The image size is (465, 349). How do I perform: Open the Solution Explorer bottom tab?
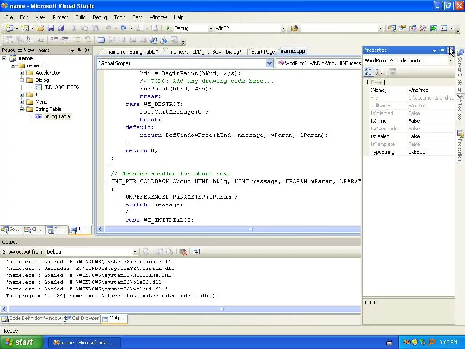point(11,229)
